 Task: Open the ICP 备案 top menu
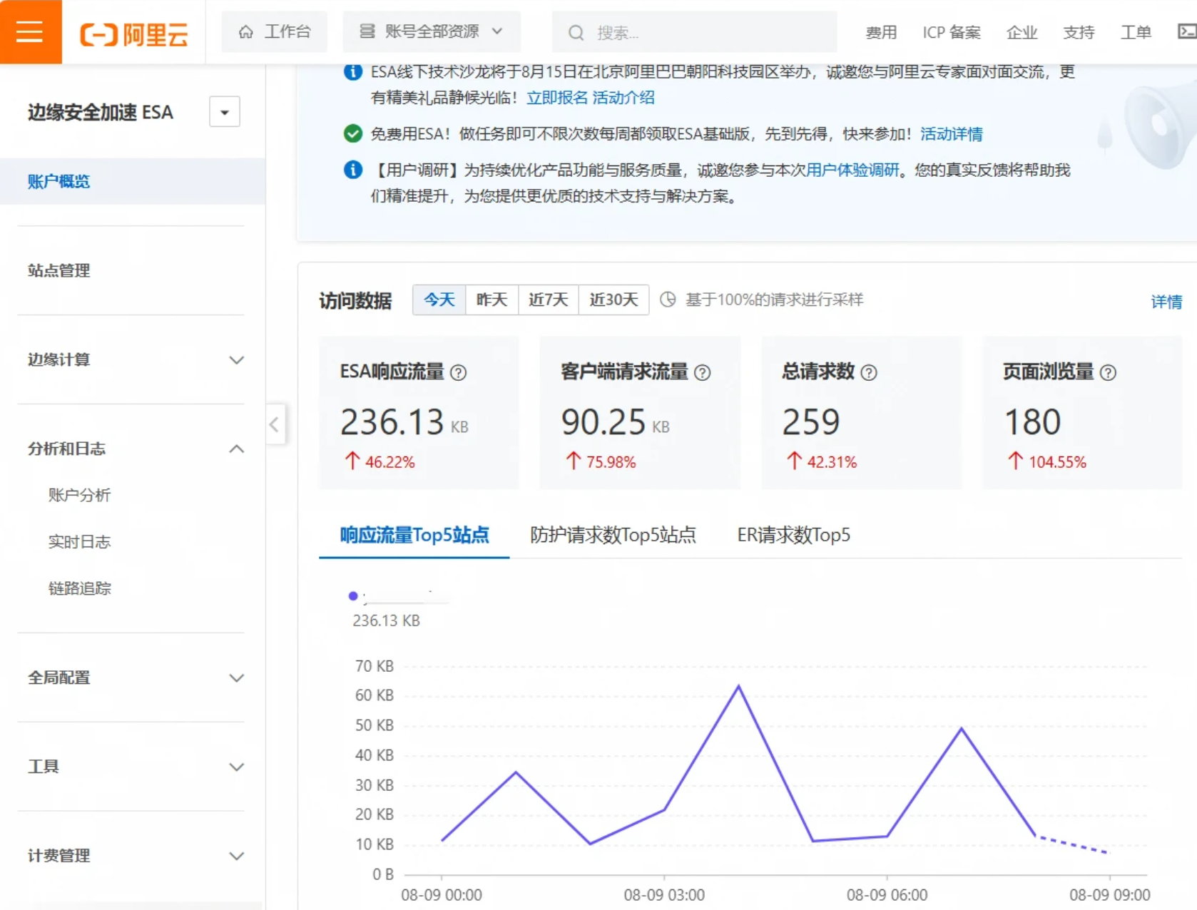[952, 32]
